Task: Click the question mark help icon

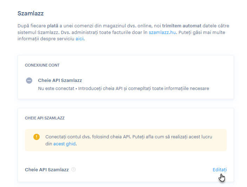Action: pos(73,169)
